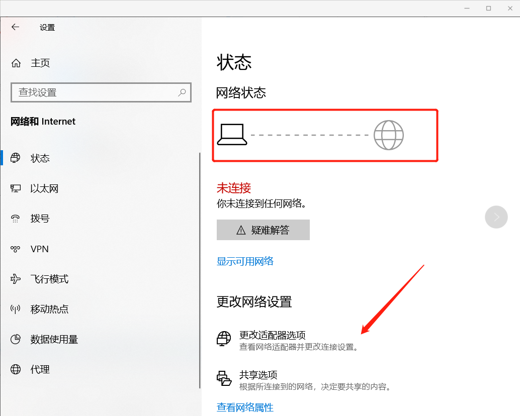
Task: Click the back arrow in Settings
Action: [15, 27]
